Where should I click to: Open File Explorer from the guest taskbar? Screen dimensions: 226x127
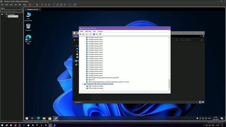pos(44,119)
